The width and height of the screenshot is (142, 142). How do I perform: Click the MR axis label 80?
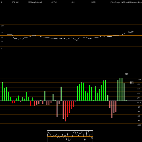click(x=138, y=84)
